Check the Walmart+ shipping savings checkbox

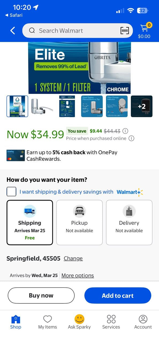pos(12,192)
